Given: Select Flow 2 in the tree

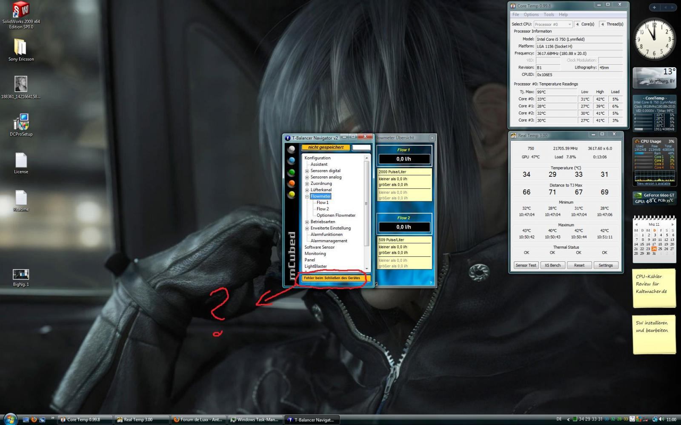Looking at the screenshot, I should point(323,209).
